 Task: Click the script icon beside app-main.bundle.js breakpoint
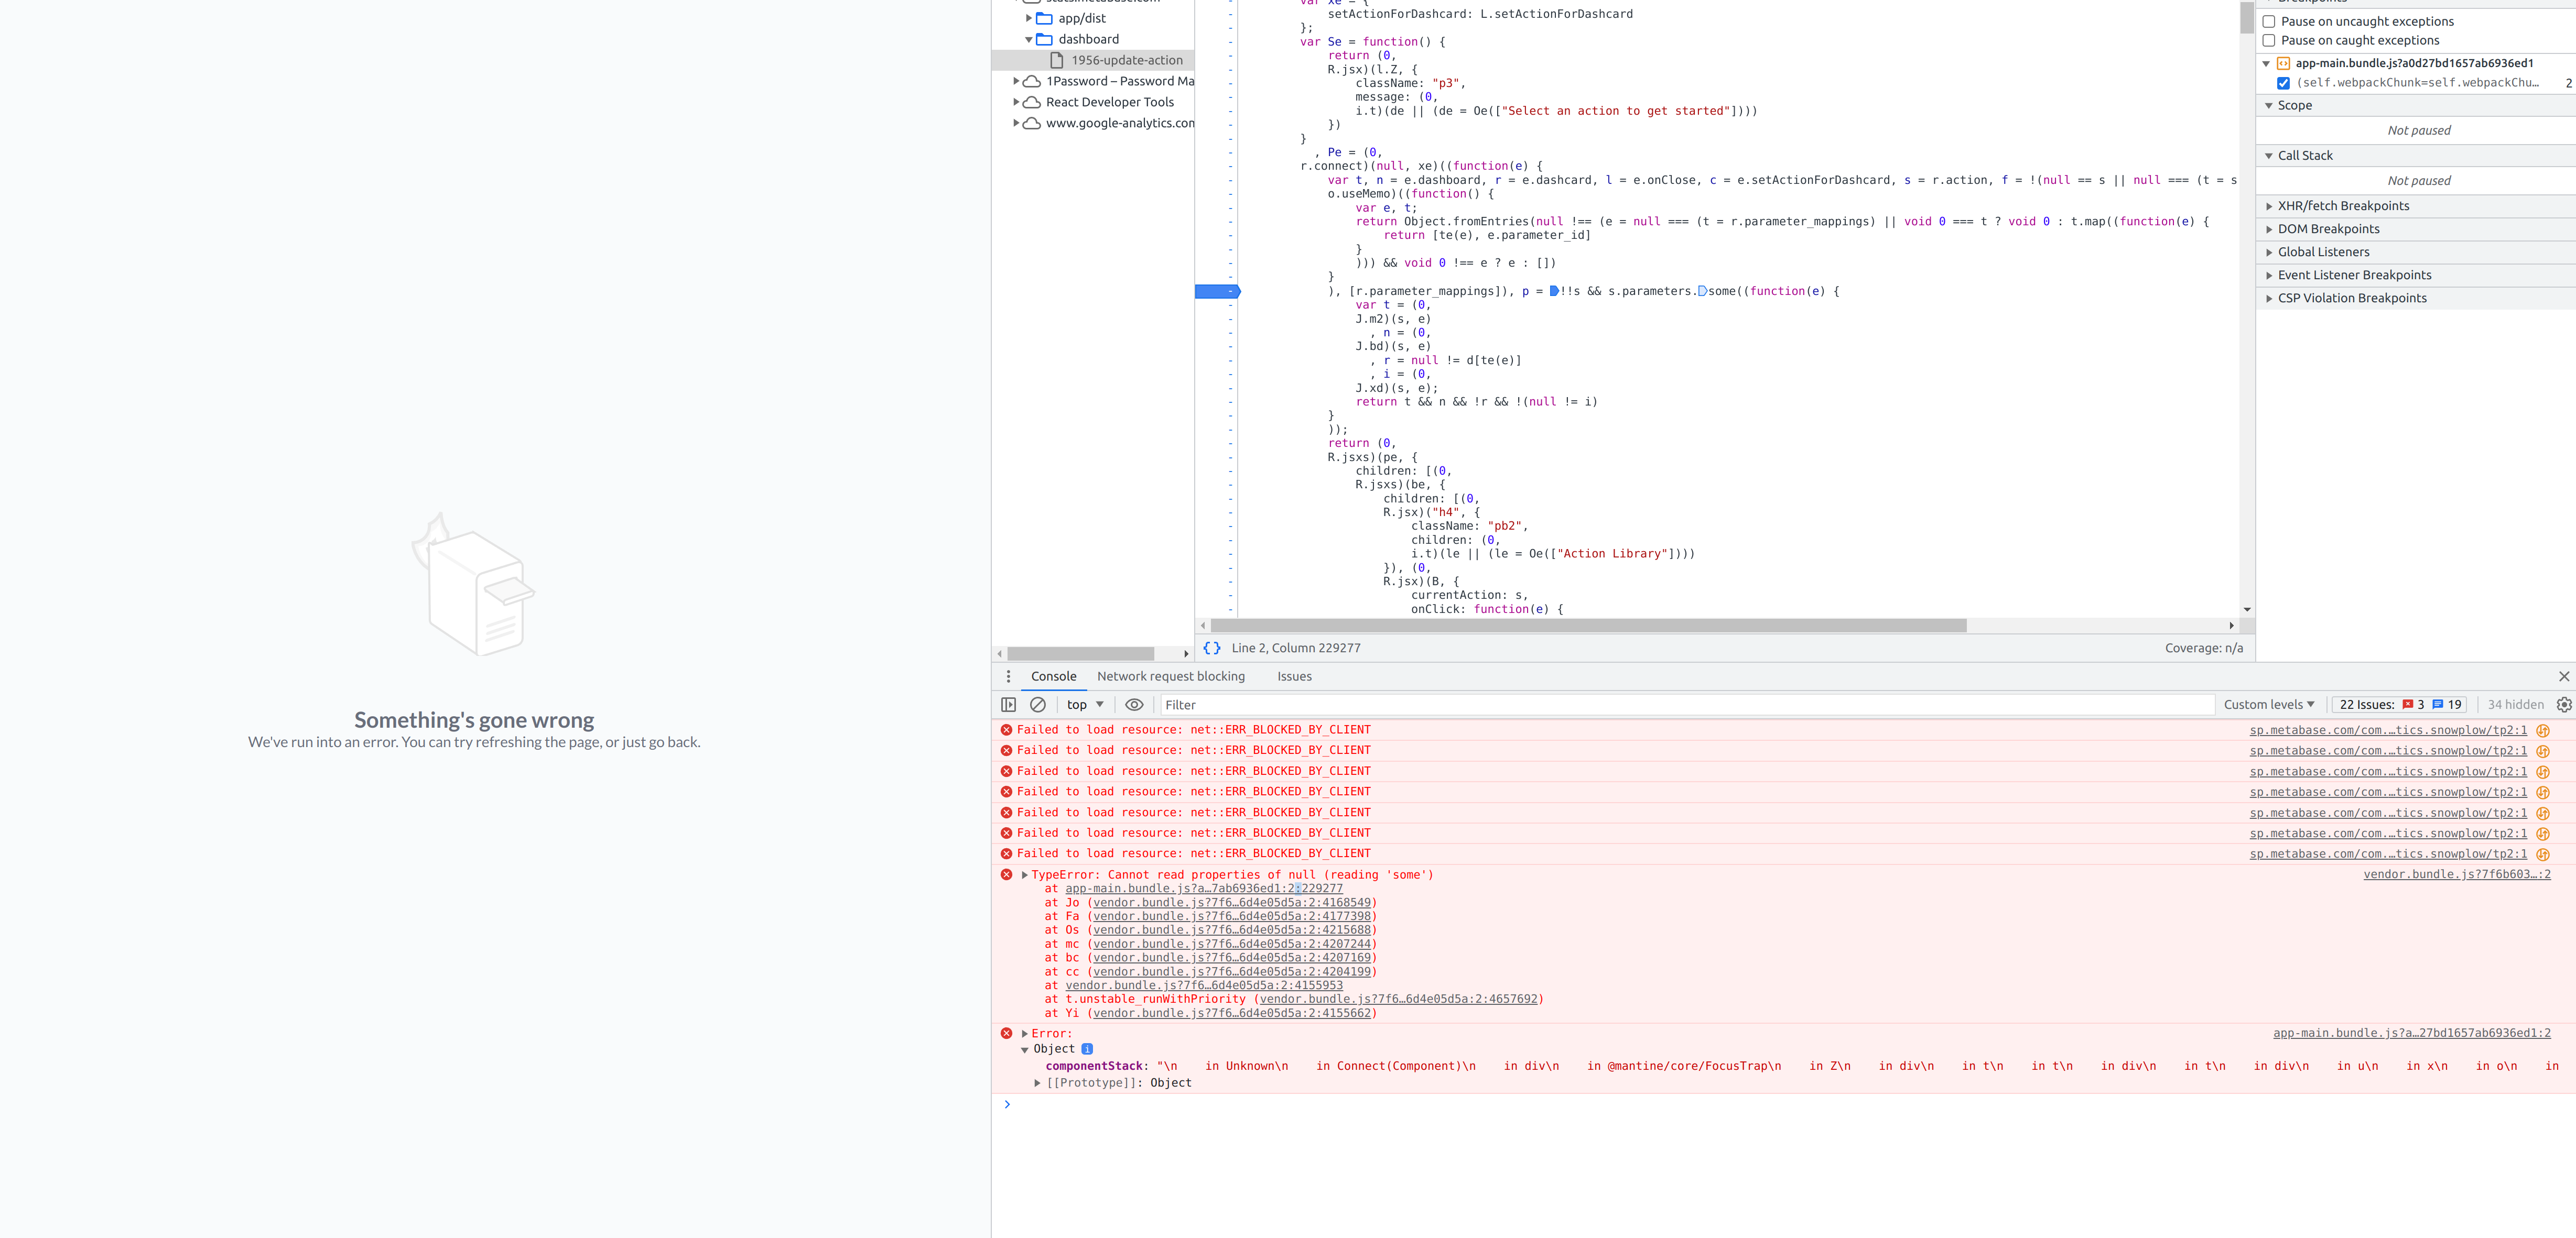(2284, 63)
